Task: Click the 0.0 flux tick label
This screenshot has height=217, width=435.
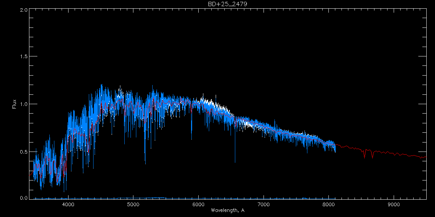Action: coord(24,198)
